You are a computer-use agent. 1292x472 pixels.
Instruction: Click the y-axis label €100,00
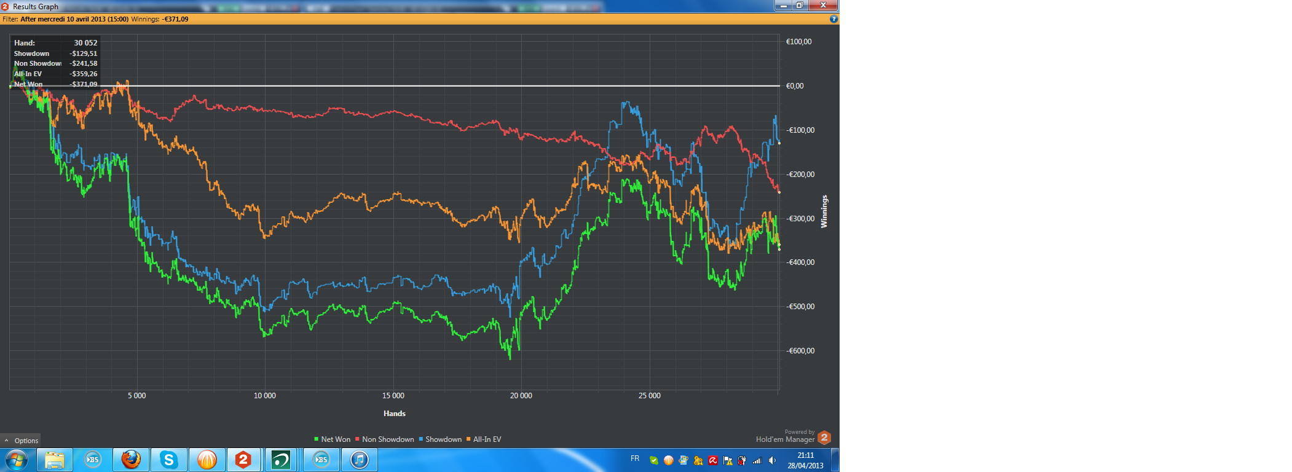click(798, 42)
